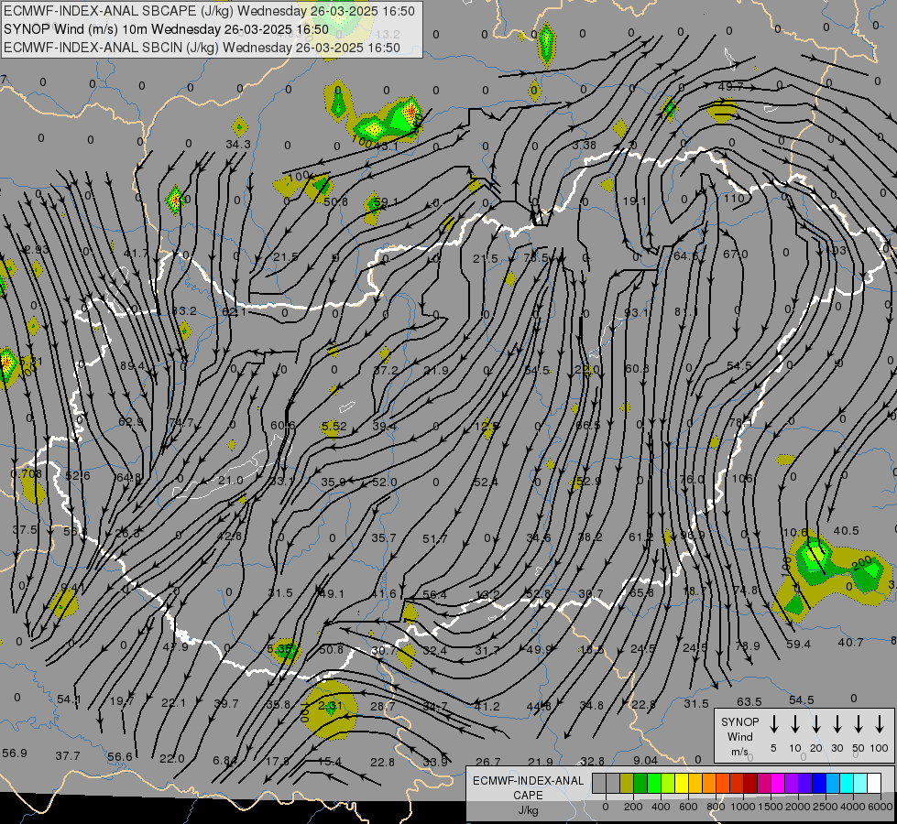Click the SBCIN title line in header
The width and height of the screenshot is (897, 824).
click(202, 48)
